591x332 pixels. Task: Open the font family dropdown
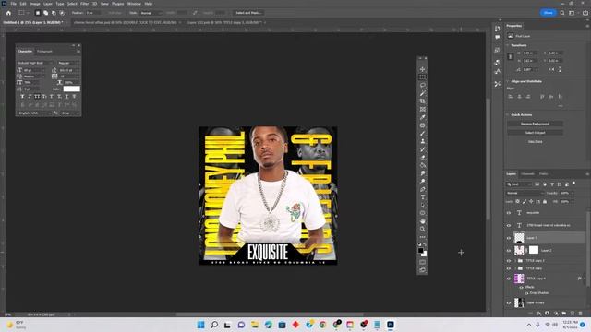(x=35, y=63)
